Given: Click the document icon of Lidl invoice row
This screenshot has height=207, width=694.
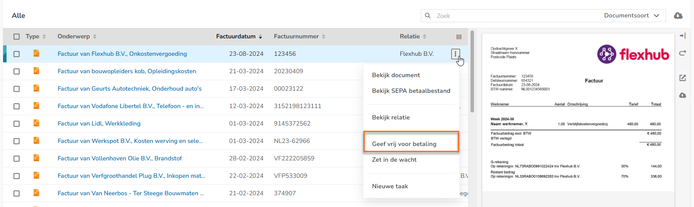Looking at the screenshot, I should point(37,123).
